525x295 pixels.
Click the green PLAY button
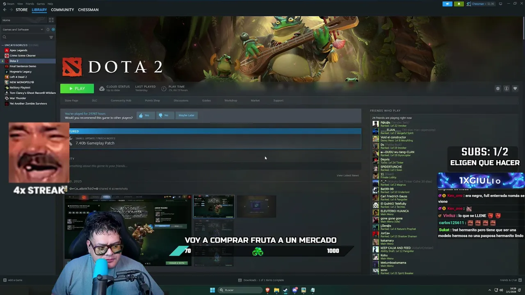coord(77,88)
